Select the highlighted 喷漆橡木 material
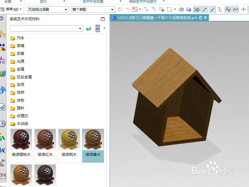 point(93,146)
